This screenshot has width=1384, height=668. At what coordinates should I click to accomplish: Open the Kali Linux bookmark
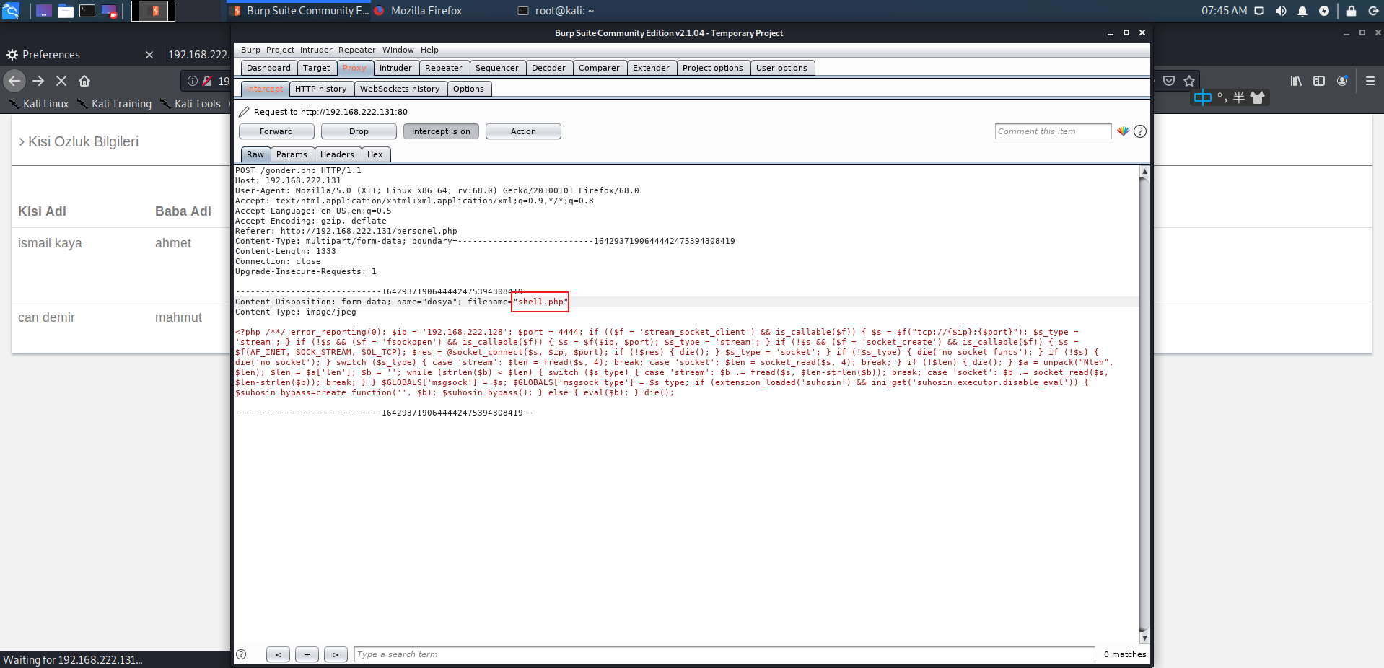click(x=39, y=104)
